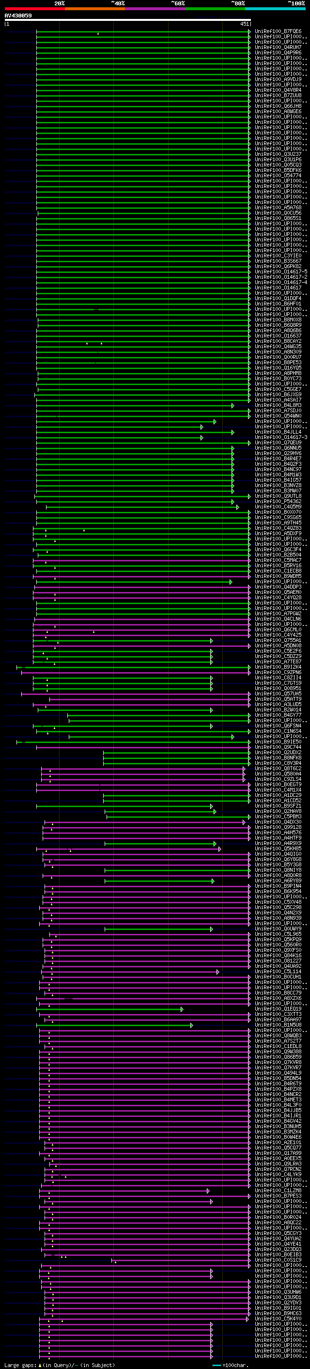Select the UniRef100_B4NC97 label
The image size is (310, 1369).
(278, 469)
